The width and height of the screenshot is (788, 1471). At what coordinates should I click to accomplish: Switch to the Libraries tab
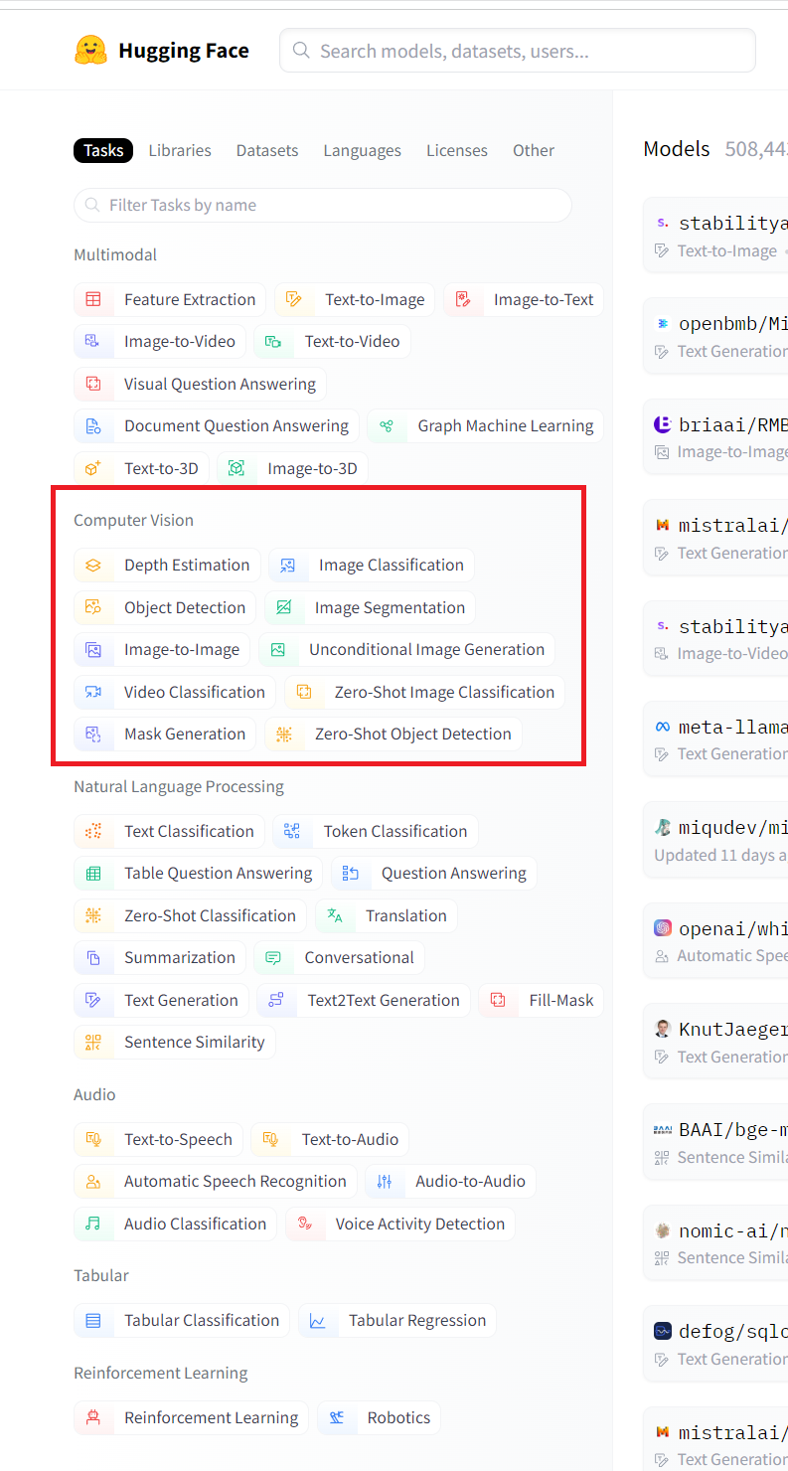(180, 150)
